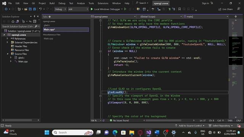The height and width of the screenshot is (137, 244).
Task: Click Collapse All icon in Solution Explorer
Action: [x=35, y=21]
